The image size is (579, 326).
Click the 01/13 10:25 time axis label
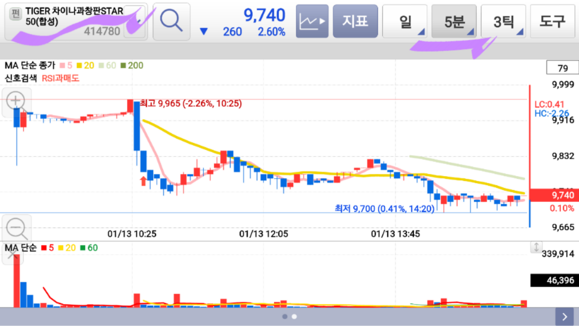[x=132, y=234]
